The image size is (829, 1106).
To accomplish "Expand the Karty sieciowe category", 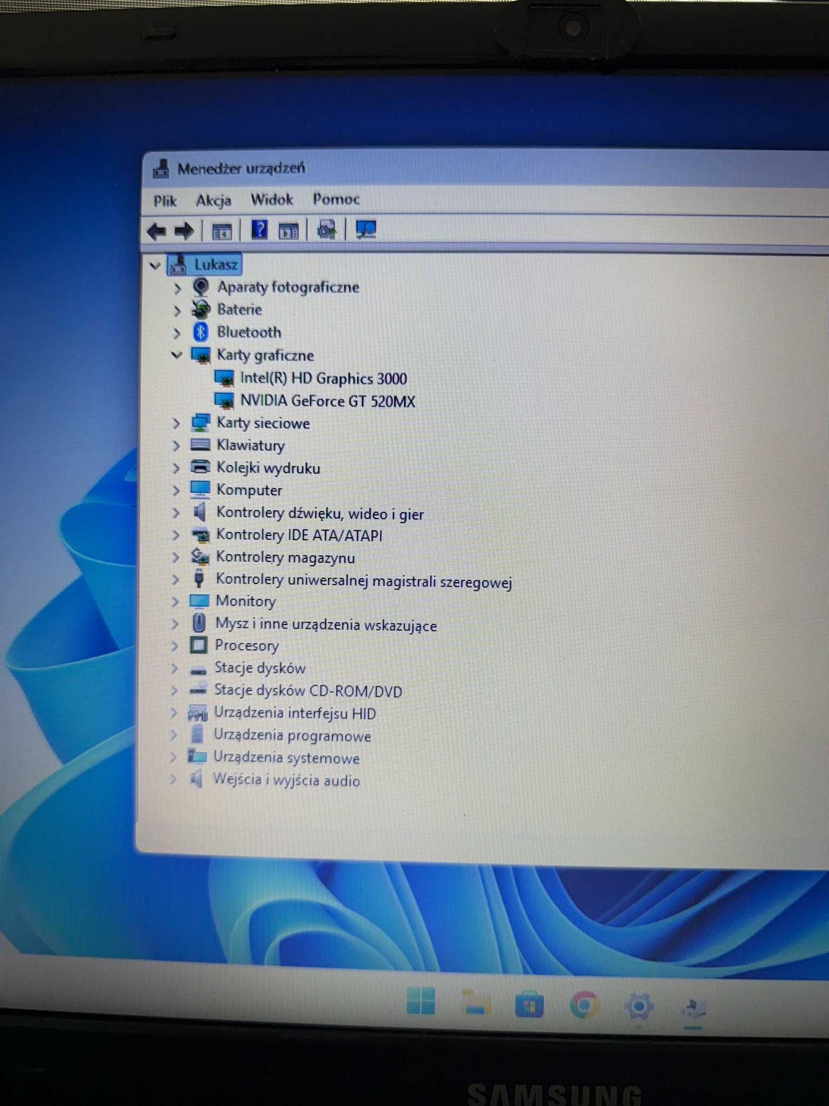I will click(x=176, y=423).
